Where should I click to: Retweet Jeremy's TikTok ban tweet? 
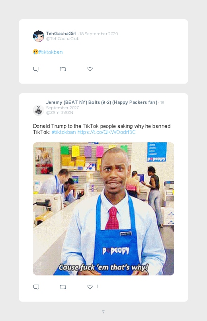(63, 287)
